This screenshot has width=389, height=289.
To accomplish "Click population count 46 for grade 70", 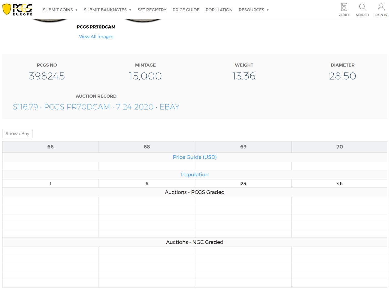I will (x=340, y=183).
